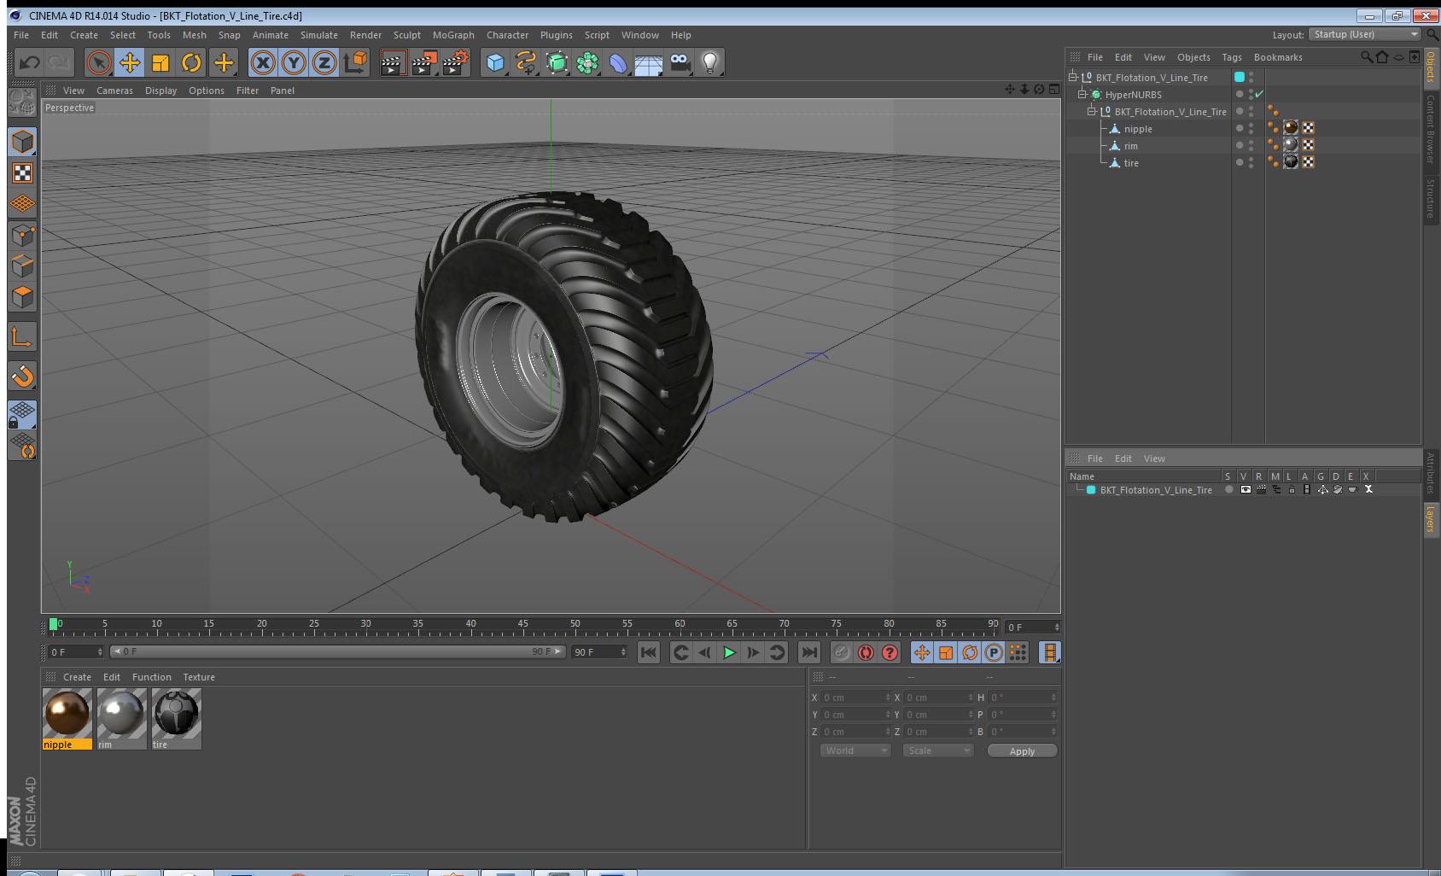Go to end of animation
This screenshot has width=1441, height=876.
pos(808,652)
